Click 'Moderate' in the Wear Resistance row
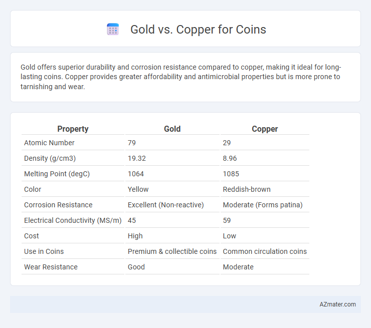This screenshot has width=371, height=328. click(x=238, y=267)
